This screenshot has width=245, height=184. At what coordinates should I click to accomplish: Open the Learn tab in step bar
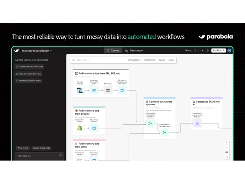tap(171, 60)
